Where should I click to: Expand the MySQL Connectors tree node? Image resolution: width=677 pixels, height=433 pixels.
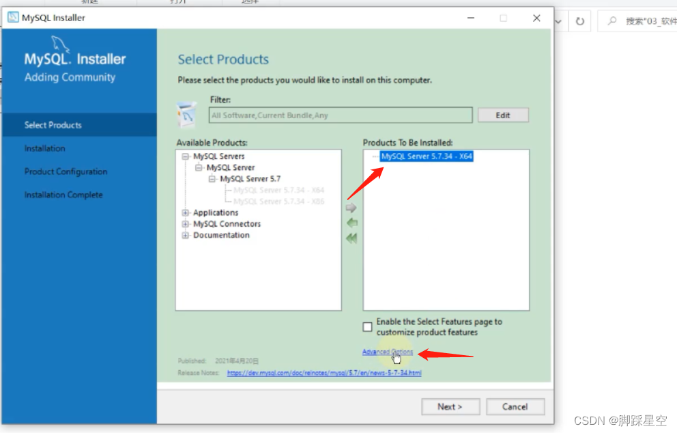[x=185, y=224]
